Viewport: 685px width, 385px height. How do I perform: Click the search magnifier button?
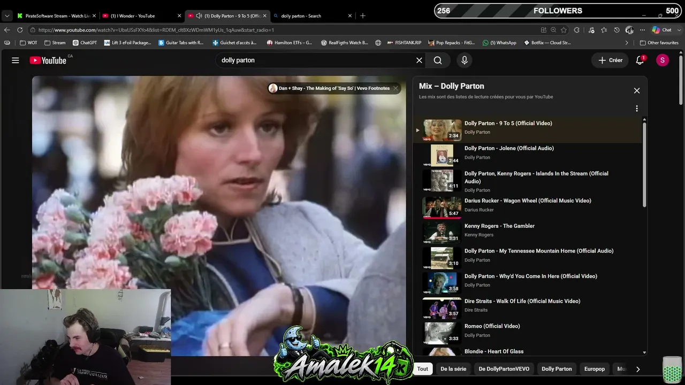coord(438,60)
